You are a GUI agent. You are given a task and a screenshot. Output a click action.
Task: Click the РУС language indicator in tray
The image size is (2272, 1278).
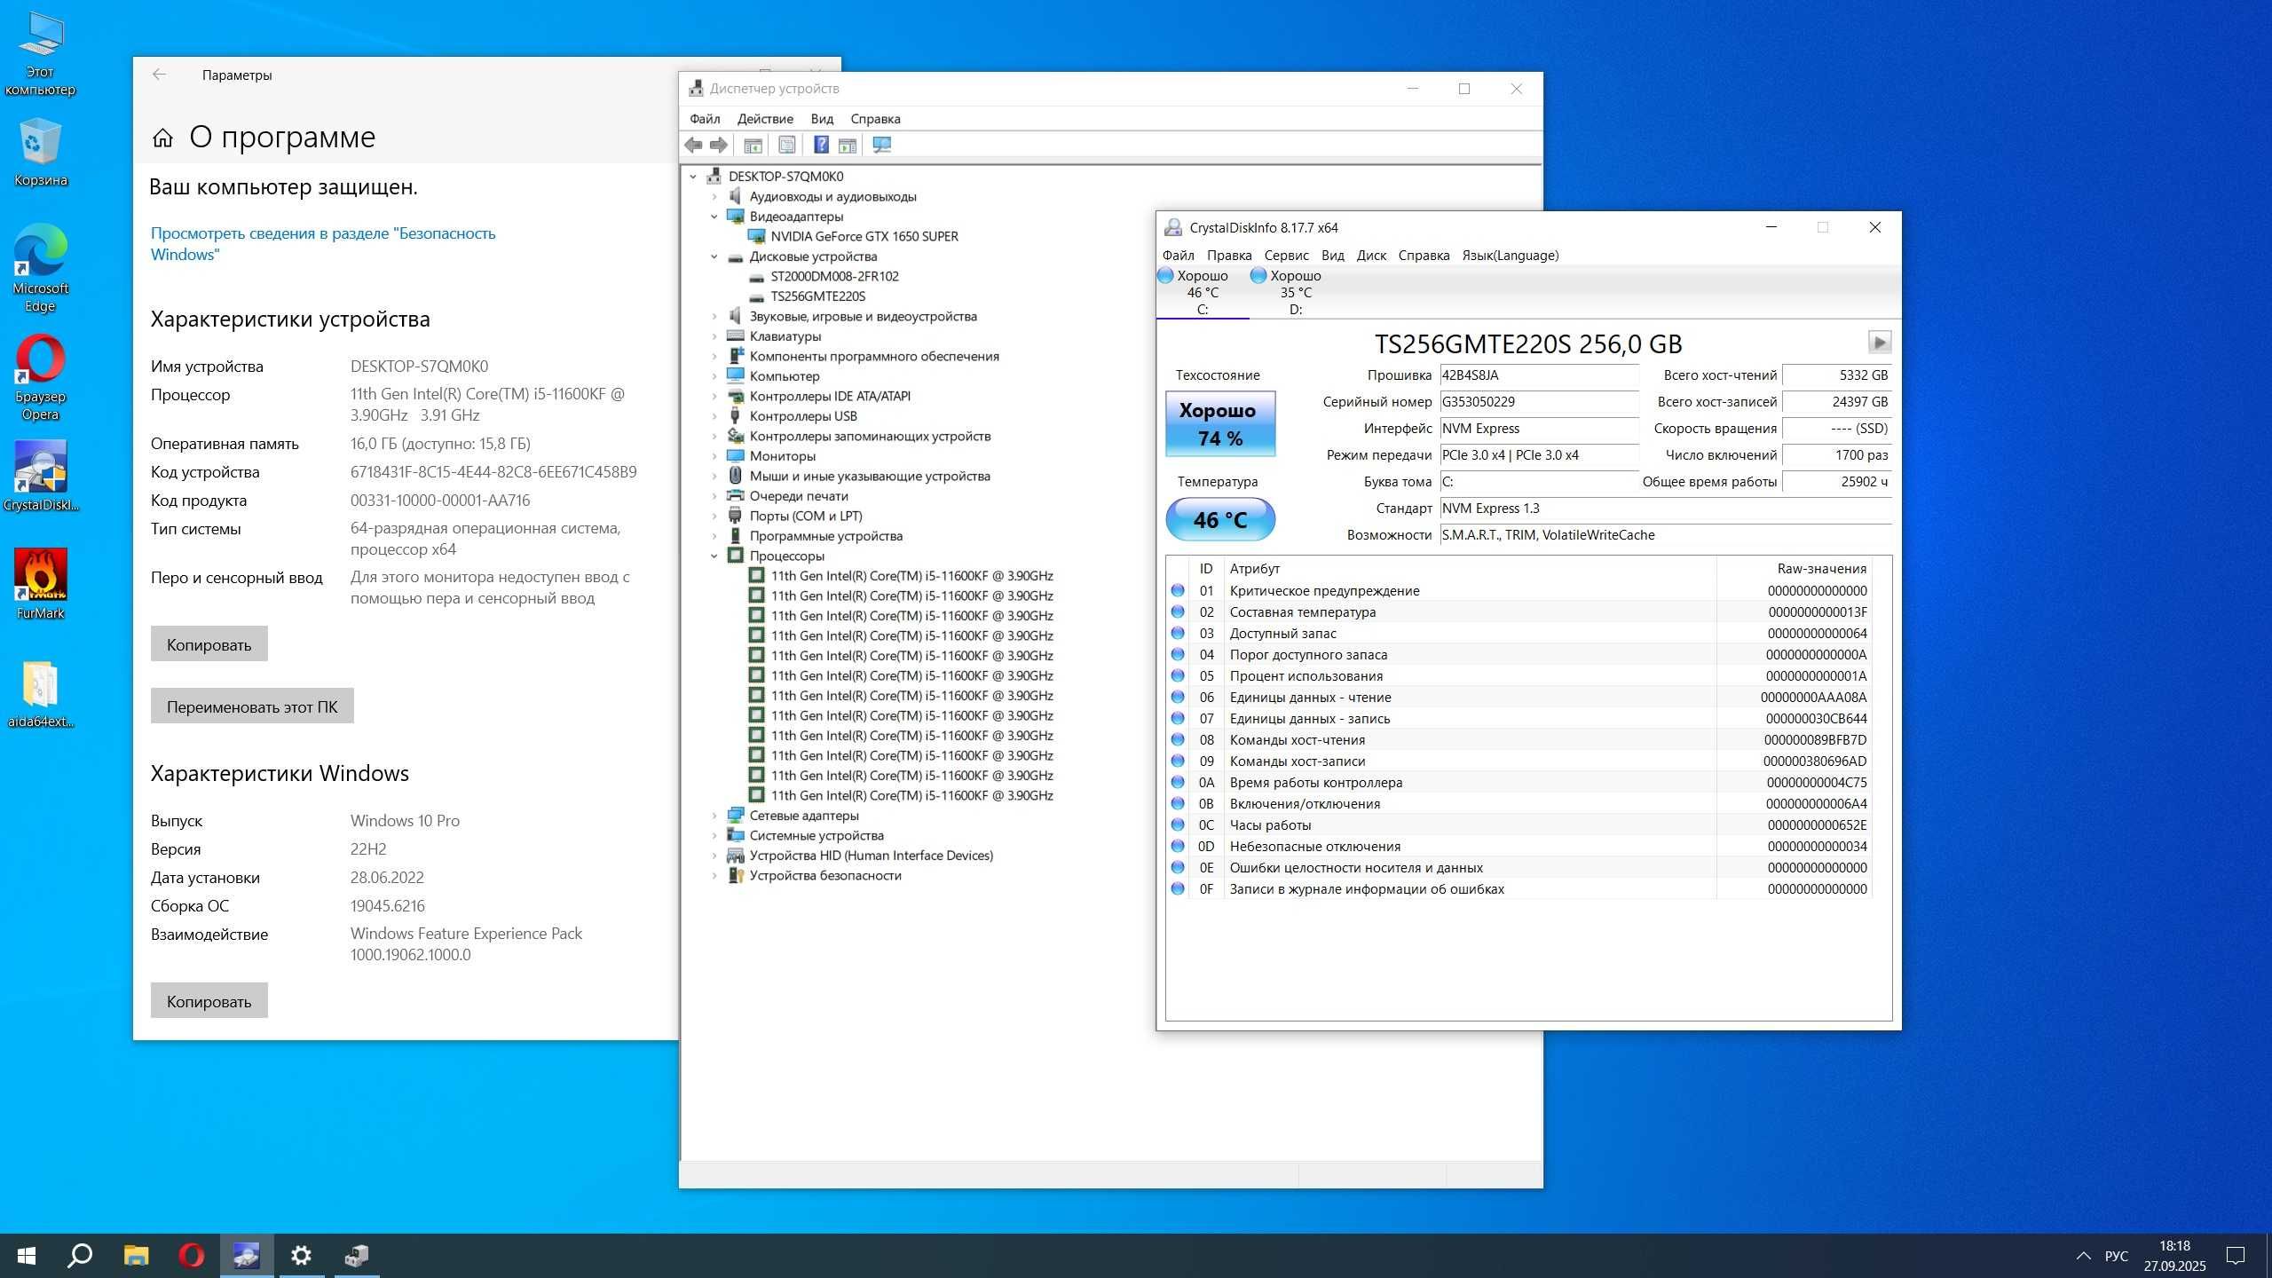(x=2117, y=1256)
